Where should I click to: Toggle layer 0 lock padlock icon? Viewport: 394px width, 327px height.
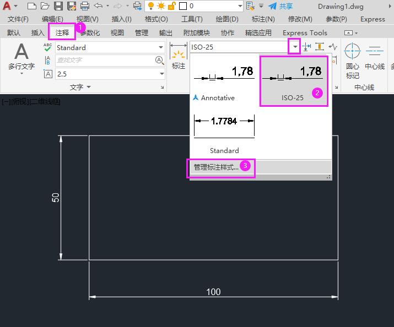(171, 6)
